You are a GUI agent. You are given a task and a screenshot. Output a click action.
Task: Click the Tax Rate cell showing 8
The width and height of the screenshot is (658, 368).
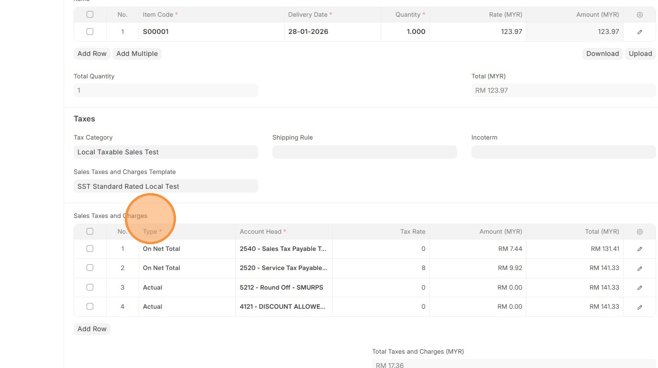(x=381, y=268)
